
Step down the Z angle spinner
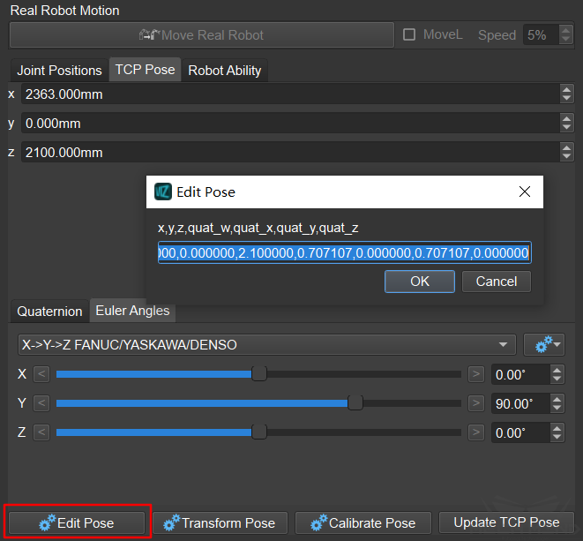[x=557, y=437]
